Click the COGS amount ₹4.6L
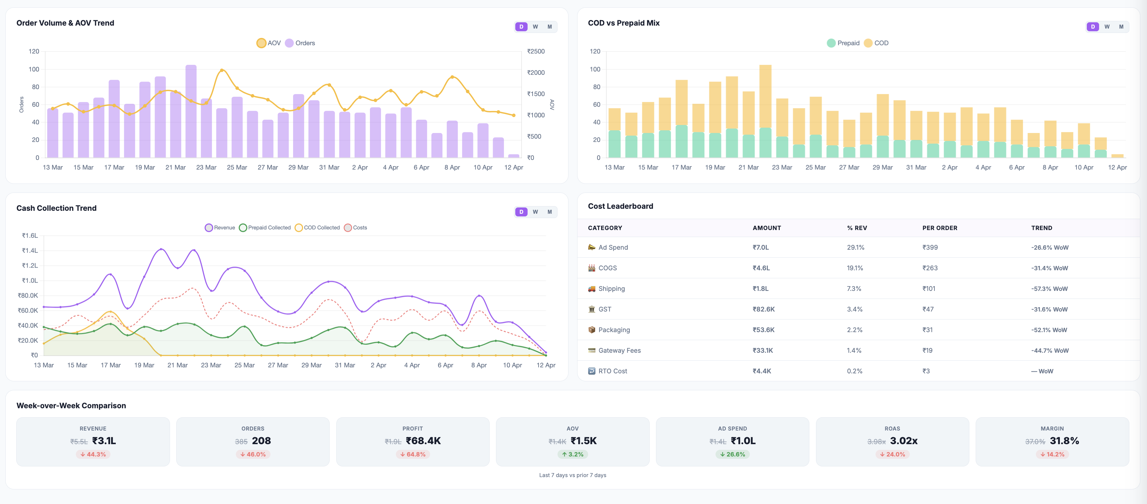The height and width of the screenshot is (504, 1147). (761, 268)
